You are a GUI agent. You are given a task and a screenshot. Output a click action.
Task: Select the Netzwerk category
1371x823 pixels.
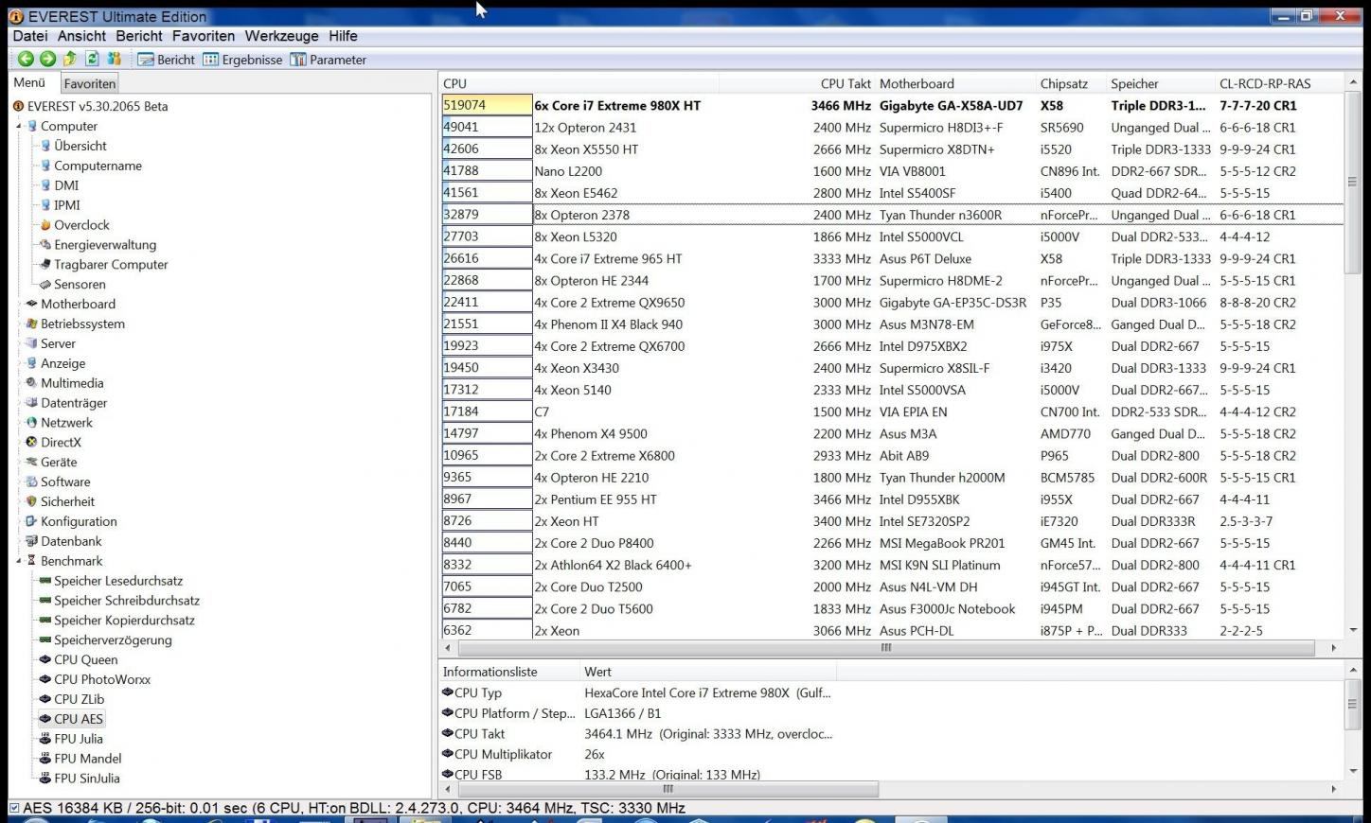click(x=60, y=424)
